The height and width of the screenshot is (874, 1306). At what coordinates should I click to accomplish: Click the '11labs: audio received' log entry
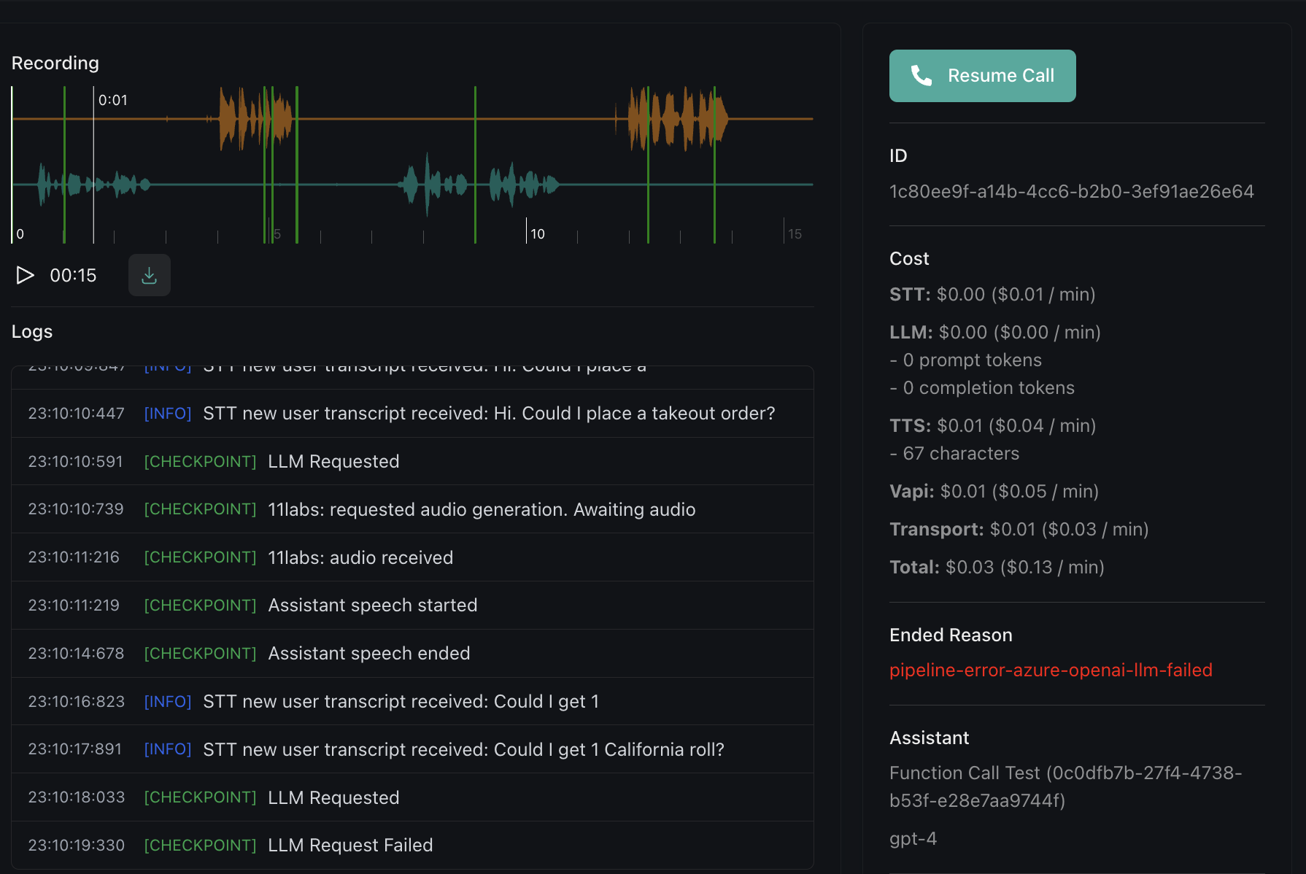click(360, 557)
